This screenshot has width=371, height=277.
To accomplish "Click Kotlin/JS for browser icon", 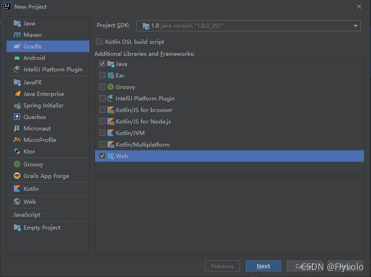I will tap(111, 110).
